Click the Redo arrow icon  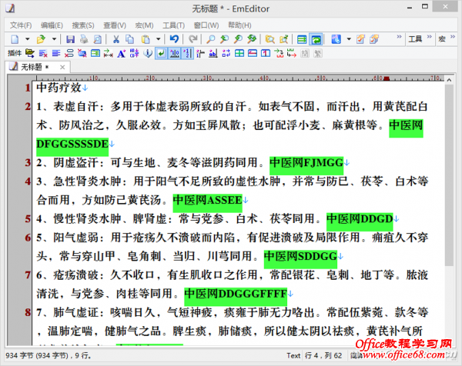click(x=192, y=39)
